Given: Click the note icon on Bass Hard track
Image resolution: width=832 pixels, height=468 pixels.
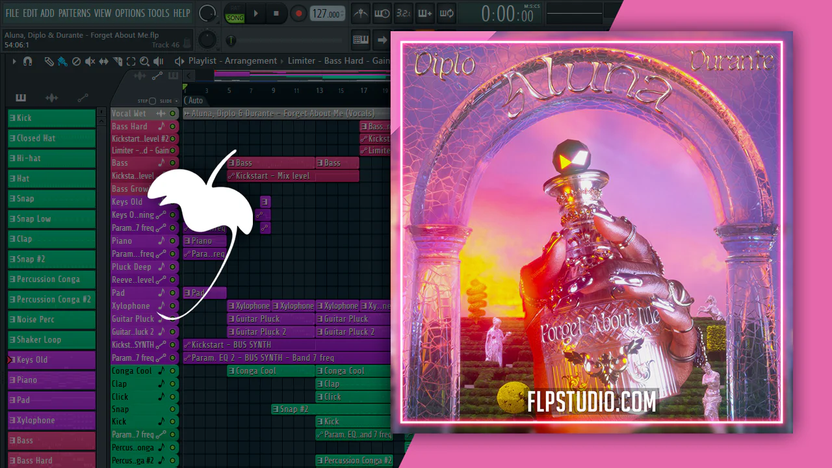Looking at the screenshot, I should tap(161, 126).
